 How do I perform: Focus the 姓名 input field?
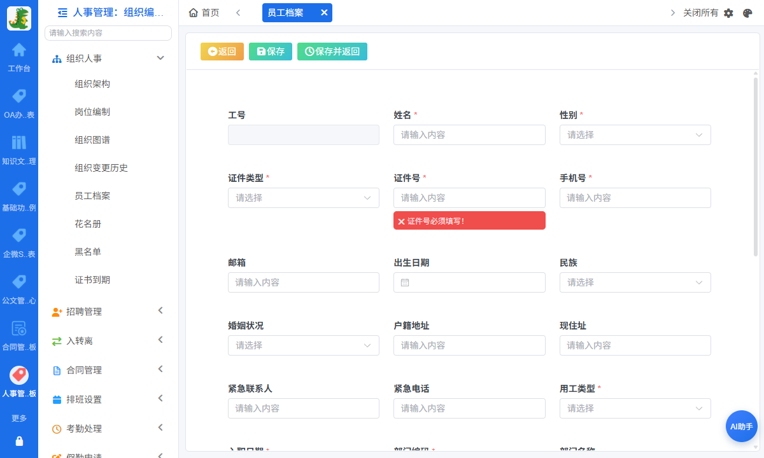click(469, 135)
